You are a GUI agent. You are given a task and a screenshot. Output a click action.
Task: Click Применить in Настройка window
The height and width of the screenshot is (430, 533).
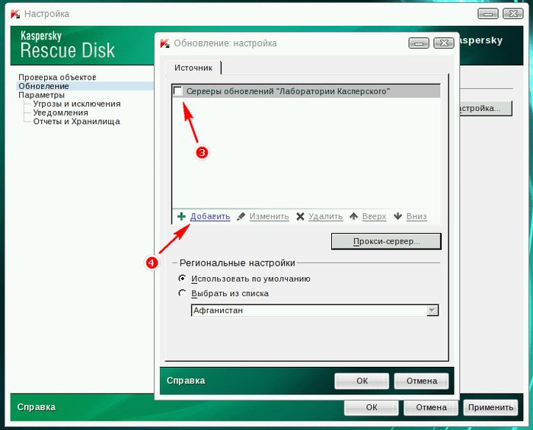point(490,407)
